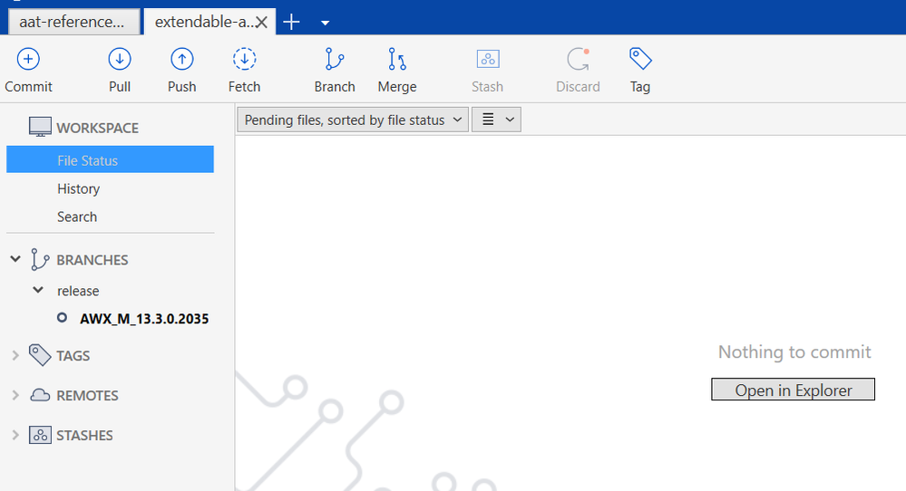Expand the REMOTES section
This screenshot has width=906, height=491.
click(15, 395)
